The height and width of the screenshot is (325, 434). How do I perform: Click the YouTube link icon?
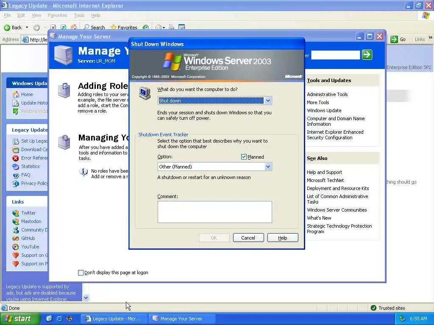point(16,247)
